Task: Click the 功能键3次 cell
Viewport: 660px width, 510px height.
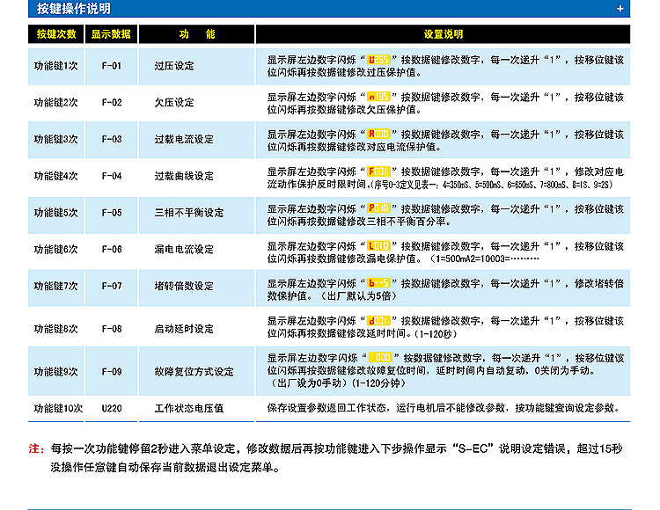Action: pyautogui.click(x=56, y=139)
